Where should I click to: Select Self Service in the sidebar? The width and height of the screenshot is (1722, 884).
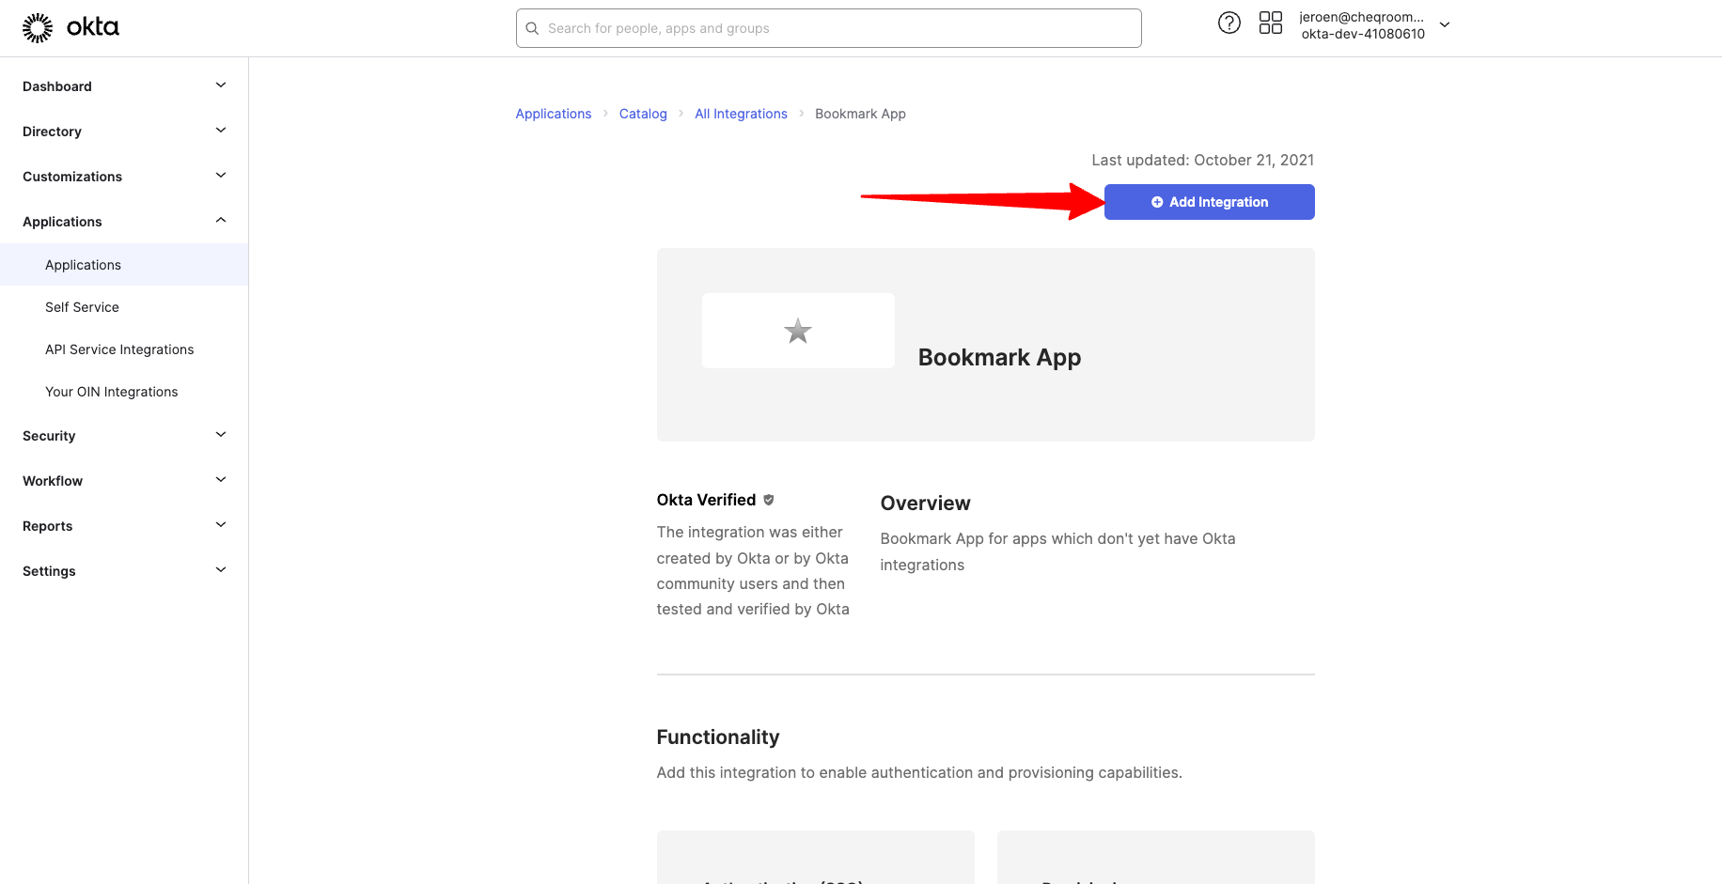82,307
